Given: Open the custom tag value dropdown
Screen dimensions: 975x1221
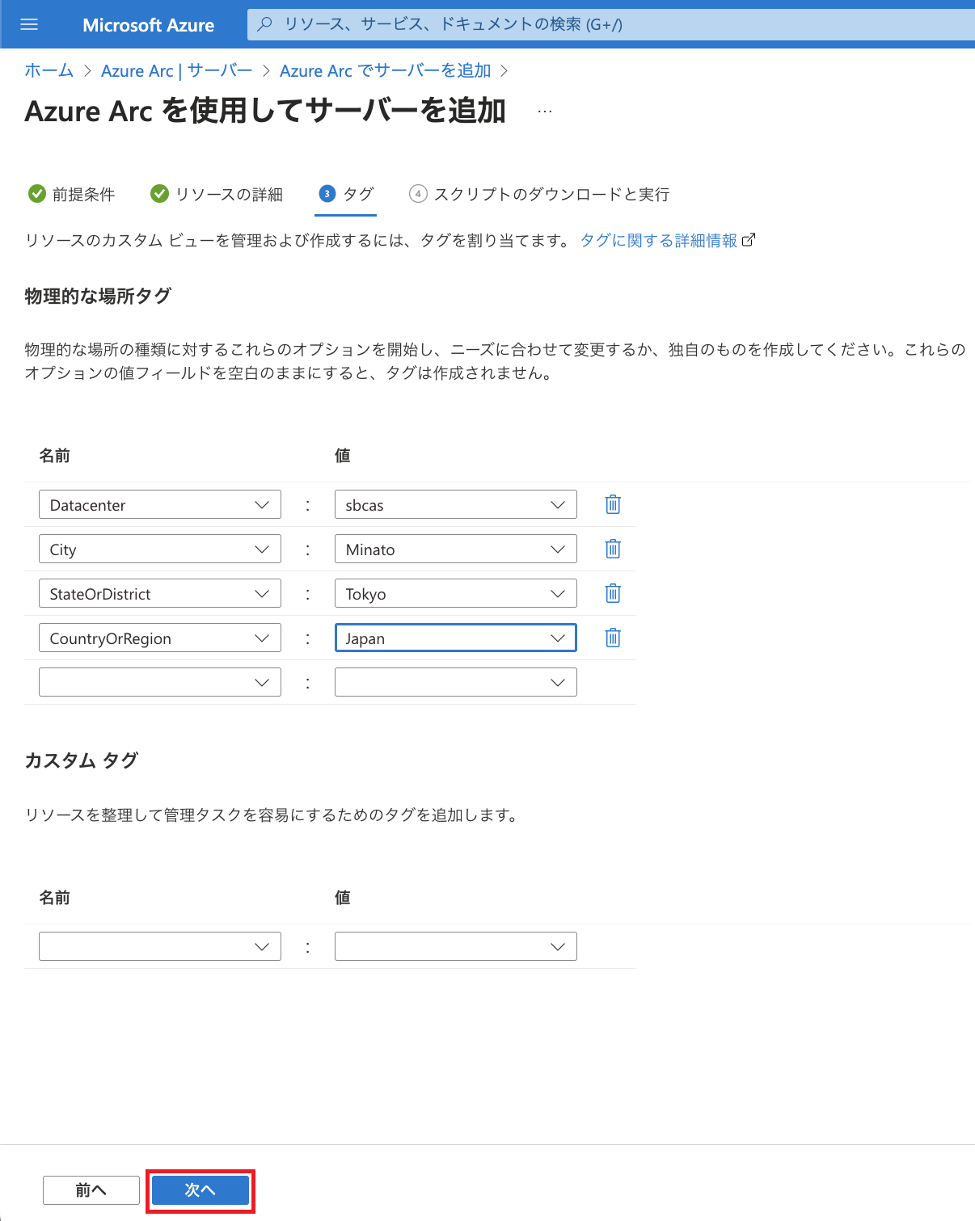Looking at the screenshot, I should click(456, 946).
